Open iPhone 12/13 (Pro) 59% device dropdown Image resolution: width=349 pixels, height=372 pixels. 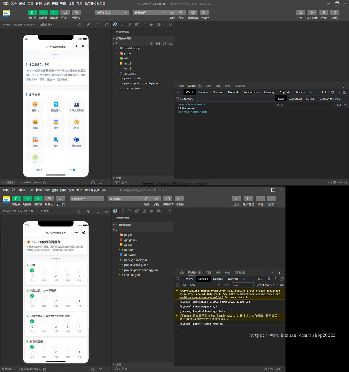[x=18, y=25]
